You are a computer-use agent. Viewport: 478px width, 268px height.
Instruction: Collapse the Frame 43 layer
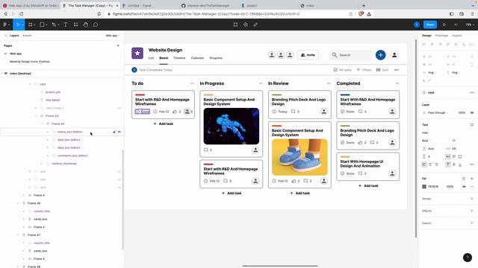coord(36,116)
